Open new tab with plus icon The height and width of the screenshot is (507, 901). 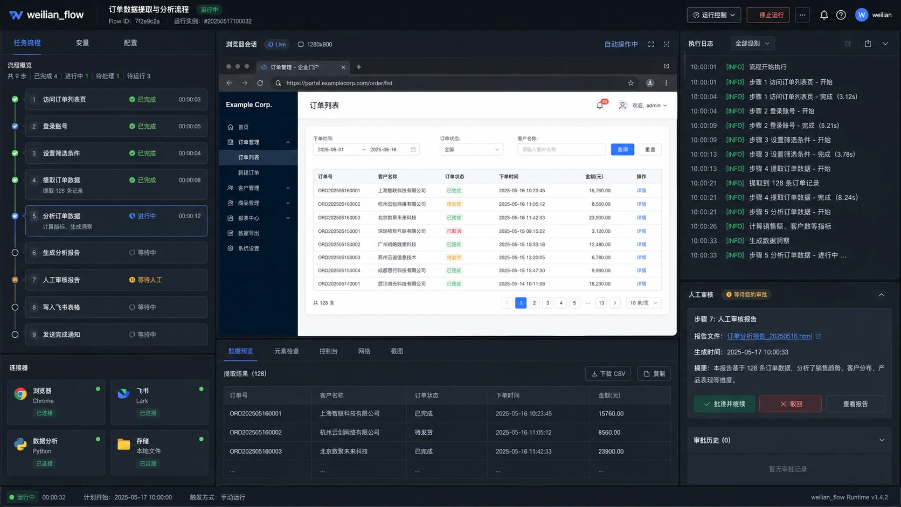359,67
